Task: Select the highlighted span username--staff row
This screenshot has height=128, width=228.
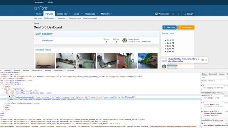Action: click(100, 99)
